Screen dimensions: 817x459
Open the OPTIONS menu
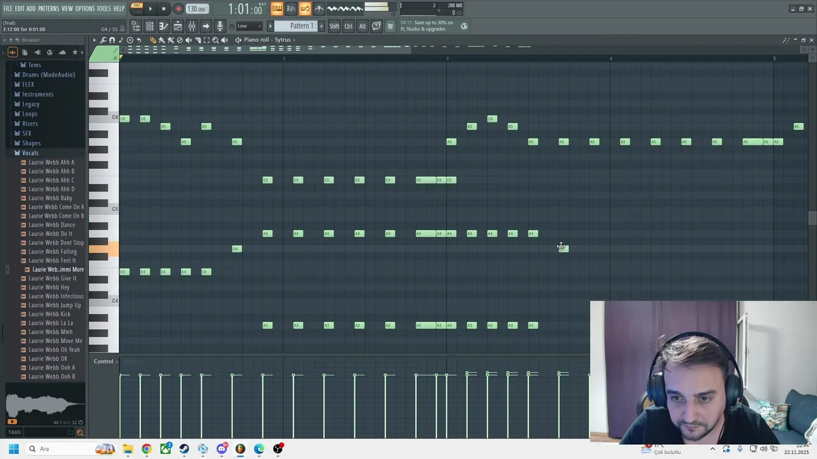pyautogui.click(x=85, y=9)
